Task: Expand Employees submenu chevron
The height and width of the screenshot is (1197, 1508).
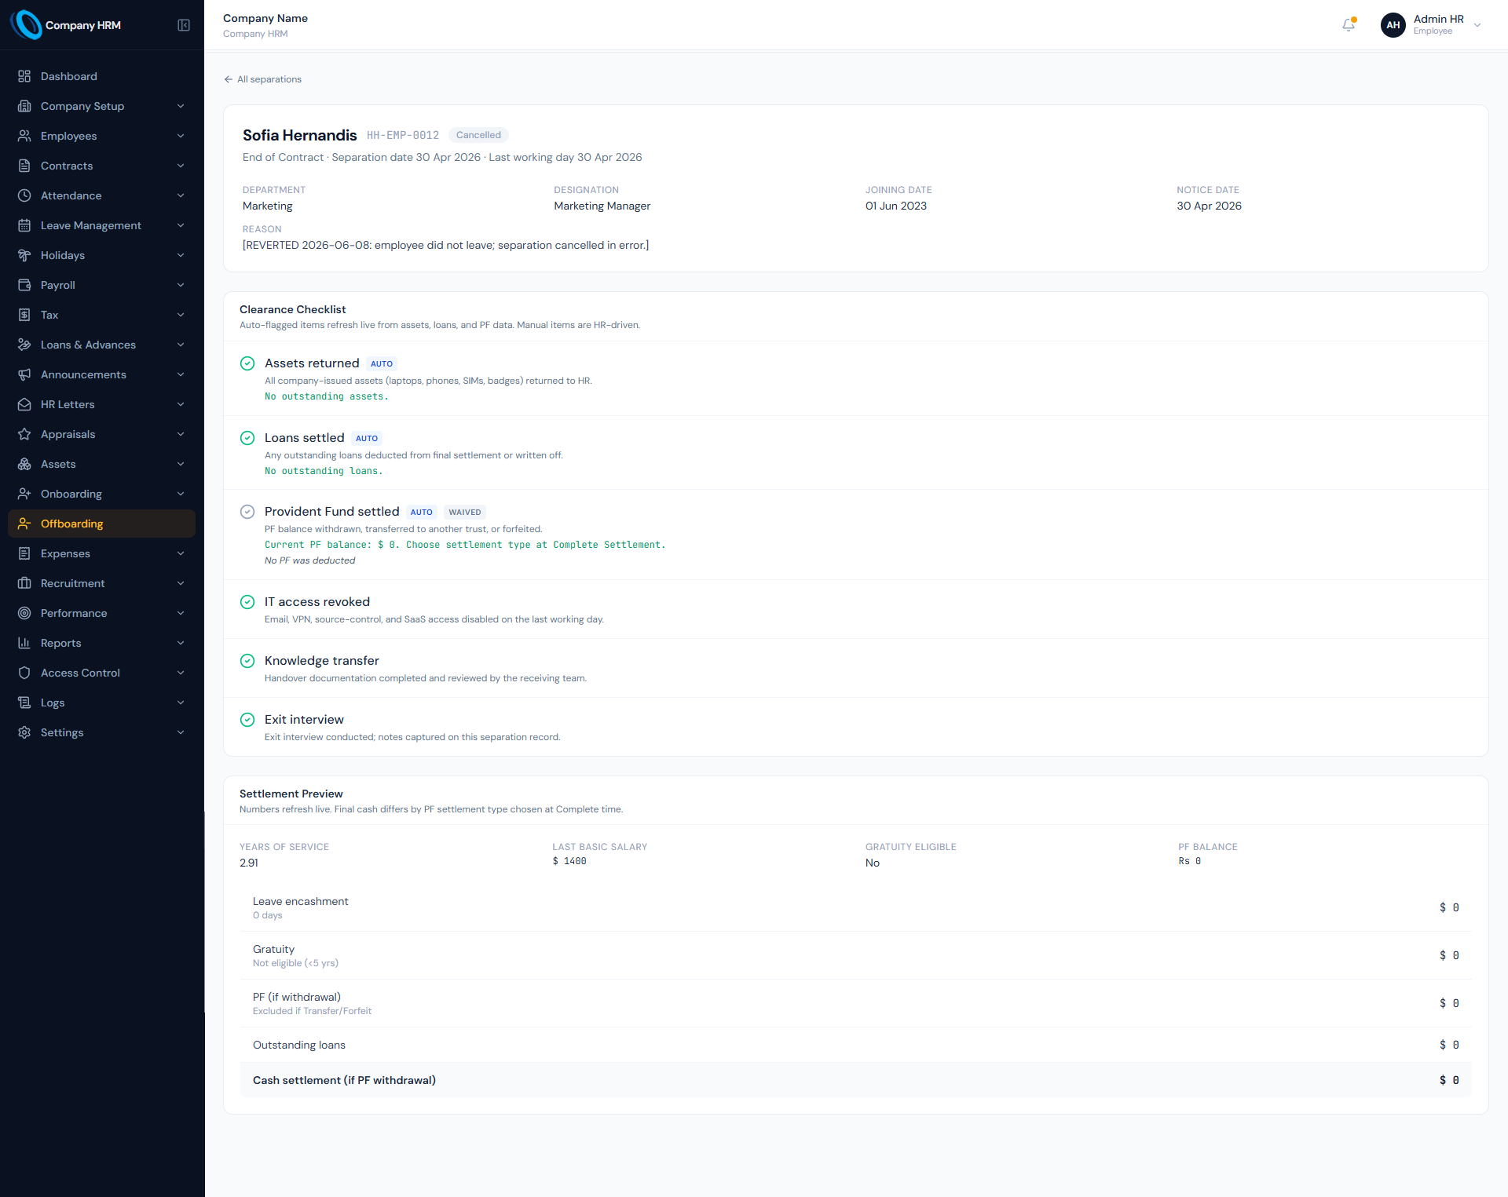Action: tap(181, 136)
